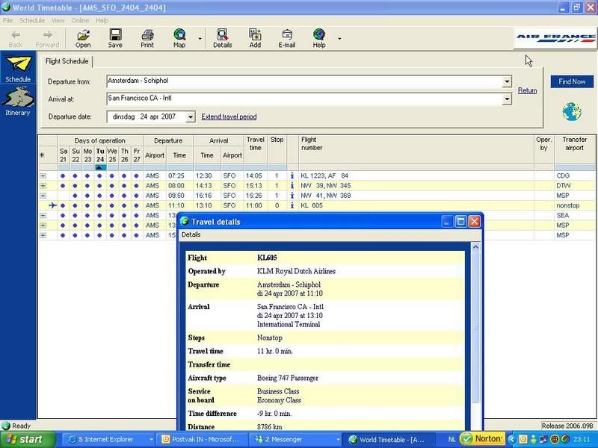The image size is (598, 448).
Task: Expand the 09:50 flight row
Action: coord(43,196)
